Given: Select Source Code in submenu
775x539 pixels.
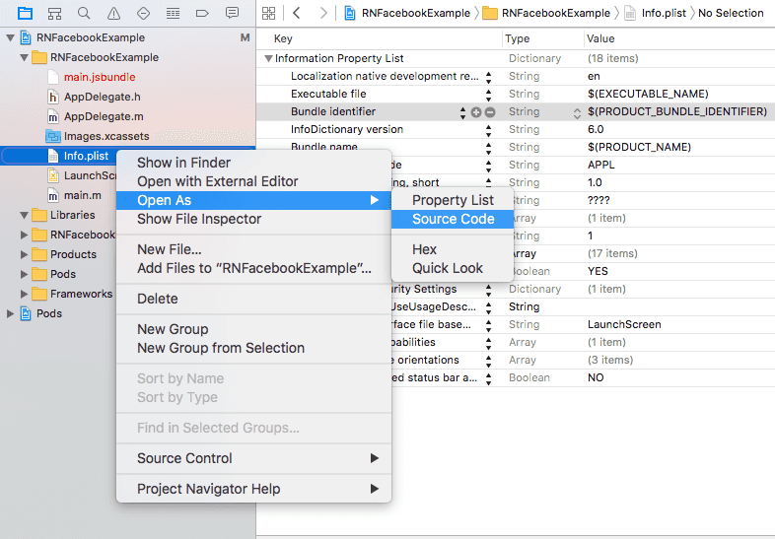Looking at the screenshot, I should point(453,219).
